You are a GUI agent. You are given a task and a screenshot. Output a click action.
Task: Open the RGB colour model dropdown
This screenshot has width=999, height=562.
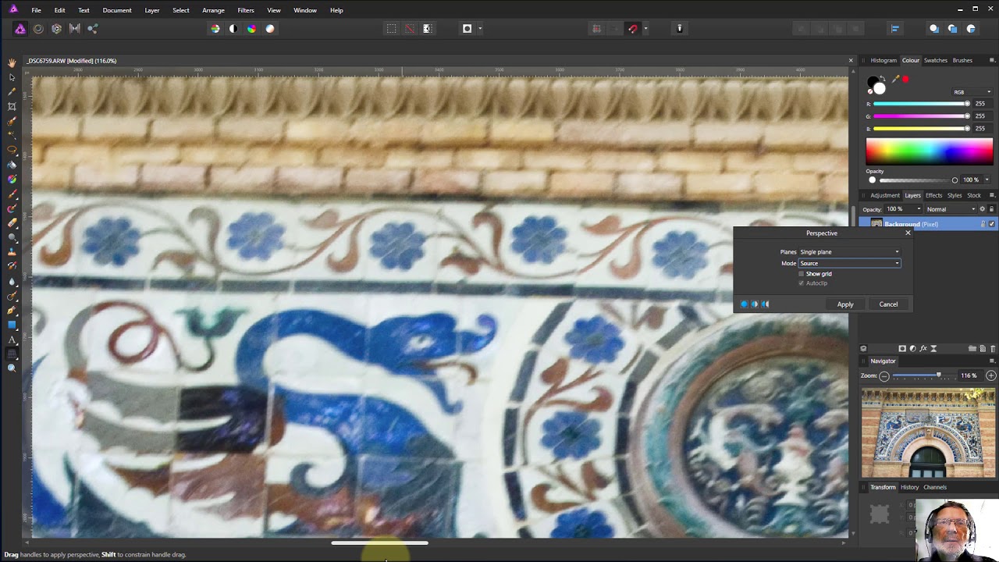click(x=972, y=92)
